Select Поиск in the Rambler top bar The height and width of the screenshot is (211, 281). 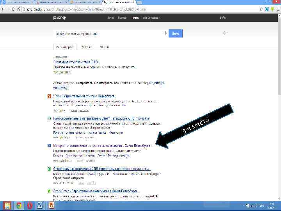pyautogui.click(x=135, y=18)
